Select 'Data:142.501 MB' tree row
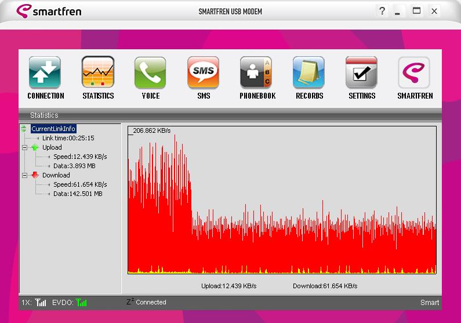461x323 pixels. pos(78,194)
